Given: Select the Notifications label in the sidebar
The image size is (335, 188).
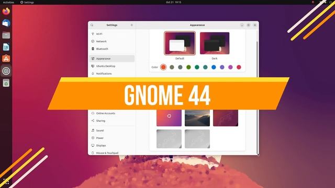Looking at the screenshot, I should pos(104,74).
